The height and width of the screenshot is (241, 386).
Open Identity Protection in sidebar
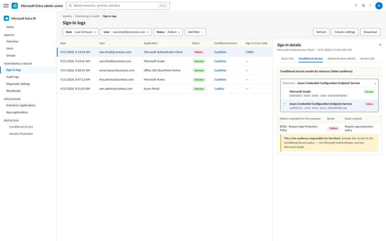point(21,134)
